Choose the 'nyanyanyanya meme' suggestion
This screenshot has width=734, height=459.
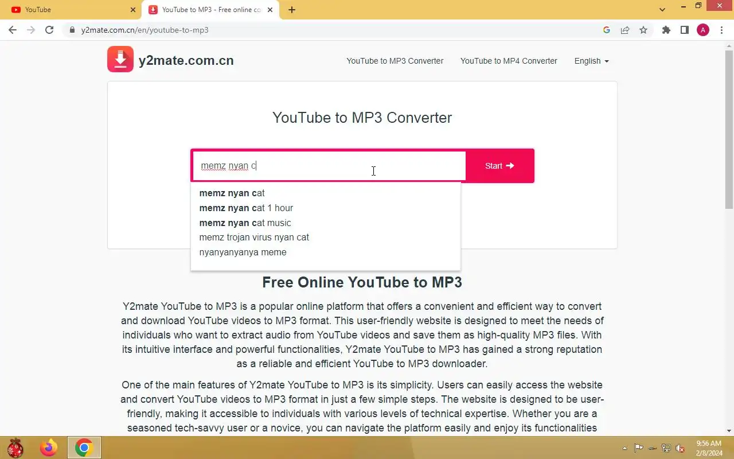(x=325, y=252)
